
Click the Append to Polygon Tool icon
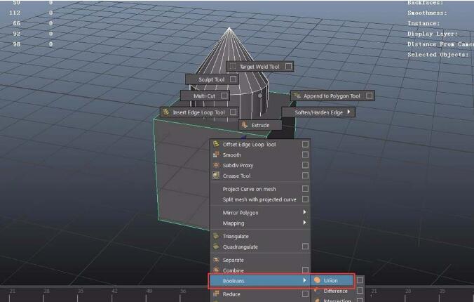pos(297,96)
